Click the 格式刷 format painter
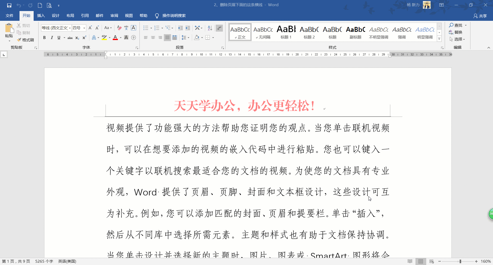Viewport: 493px width, 265px height. coord(25,40)
